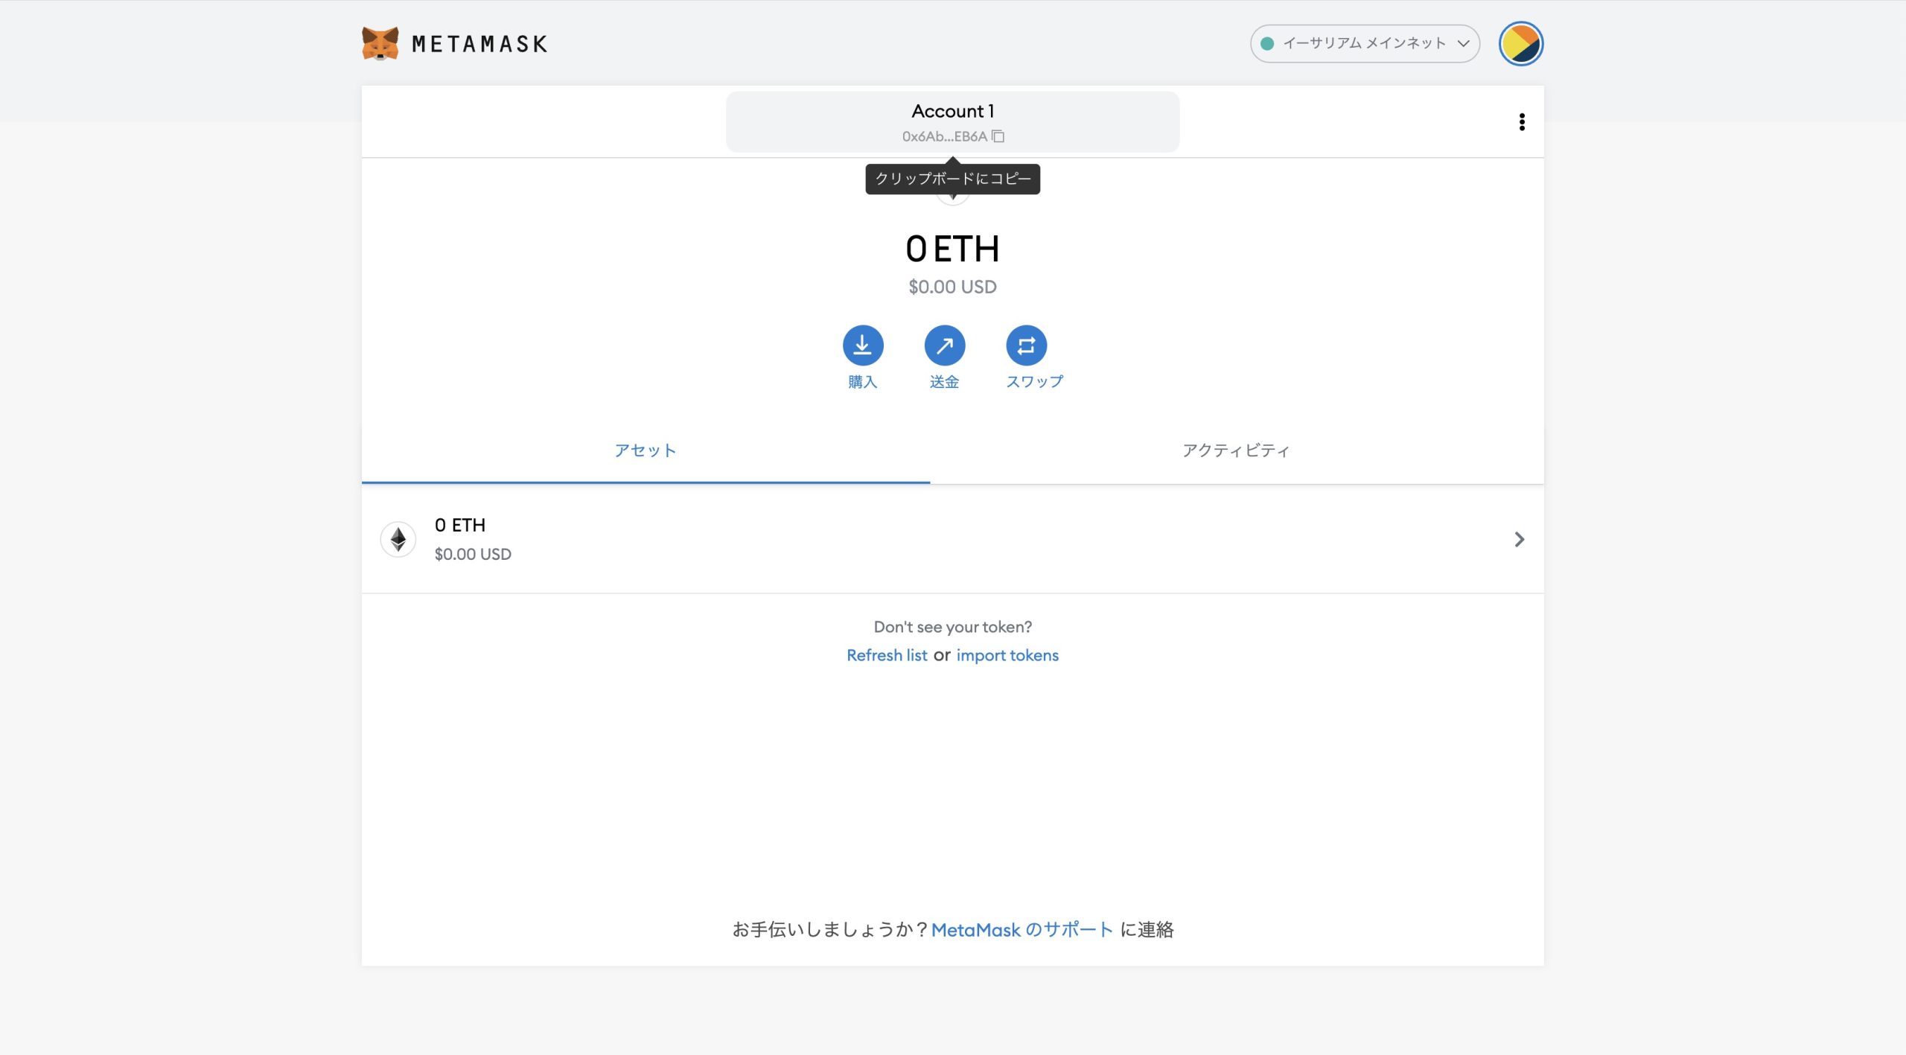Image resolution: width=1906 pixels, height=1055 pixels.
Task: Select the アセット tab
Action: (x=645, y=450)
